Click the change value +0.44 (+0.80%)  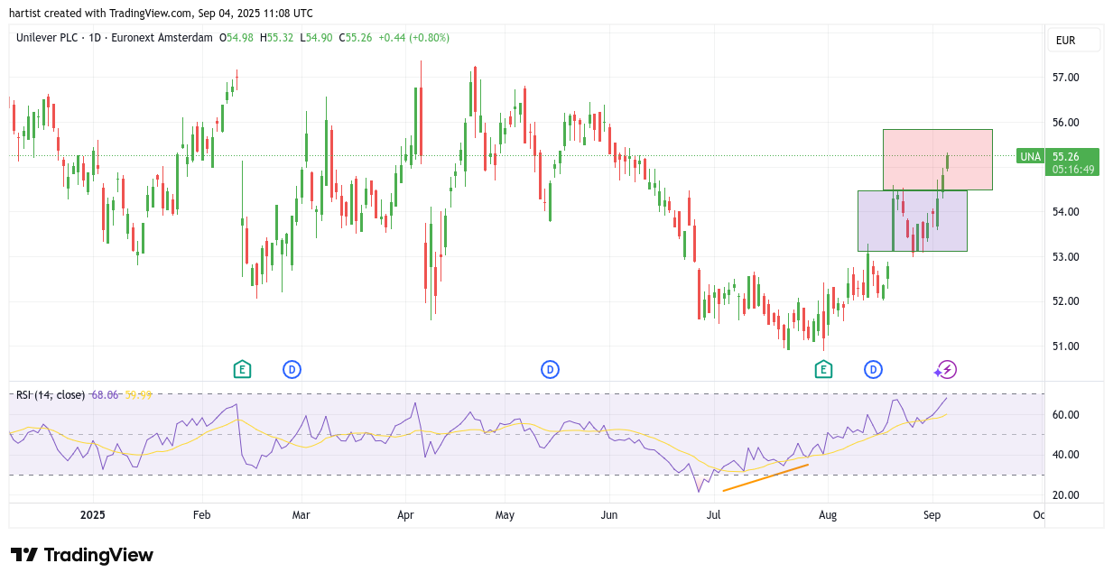(413, 38)
